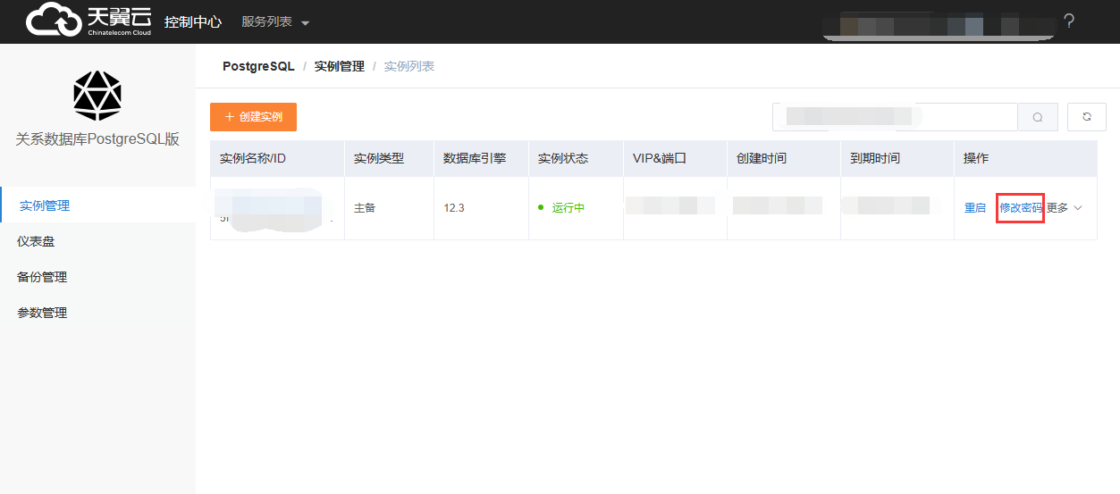Click the 实例列表 breadcrumb

tap(409, 66)
